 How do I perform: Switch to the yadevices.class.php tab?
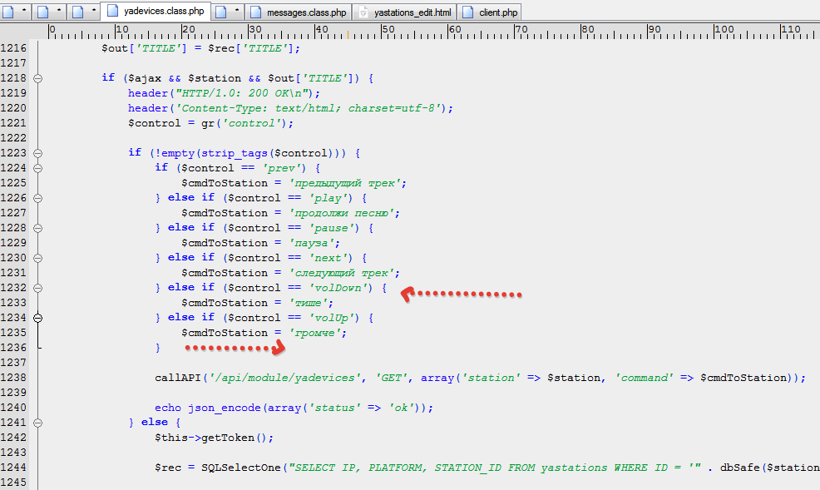coord(156,11)
